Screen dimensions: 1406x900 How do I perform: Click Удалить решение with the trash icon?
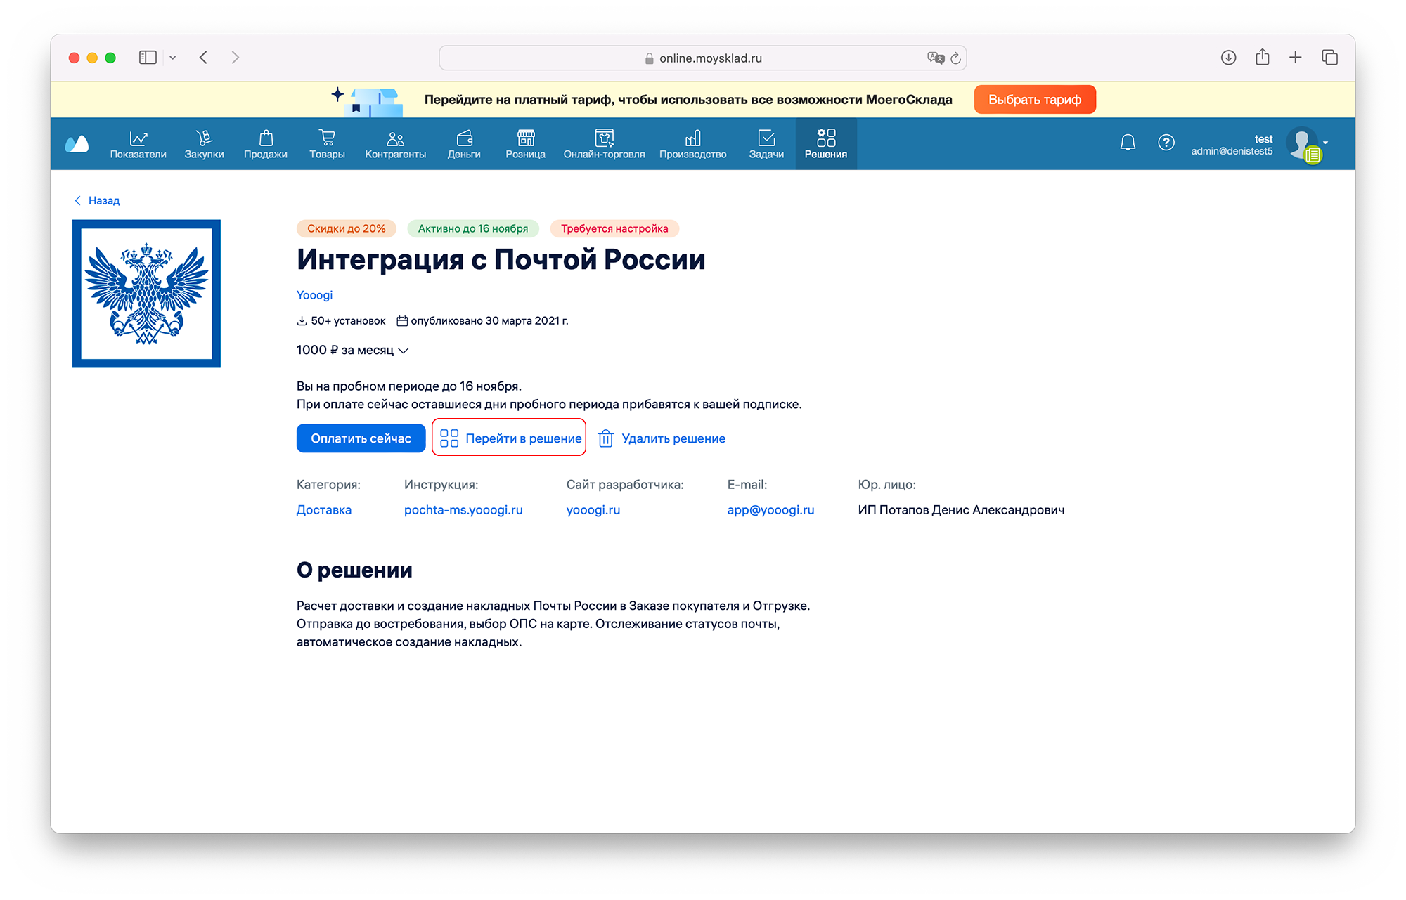(x=662, y=438)
